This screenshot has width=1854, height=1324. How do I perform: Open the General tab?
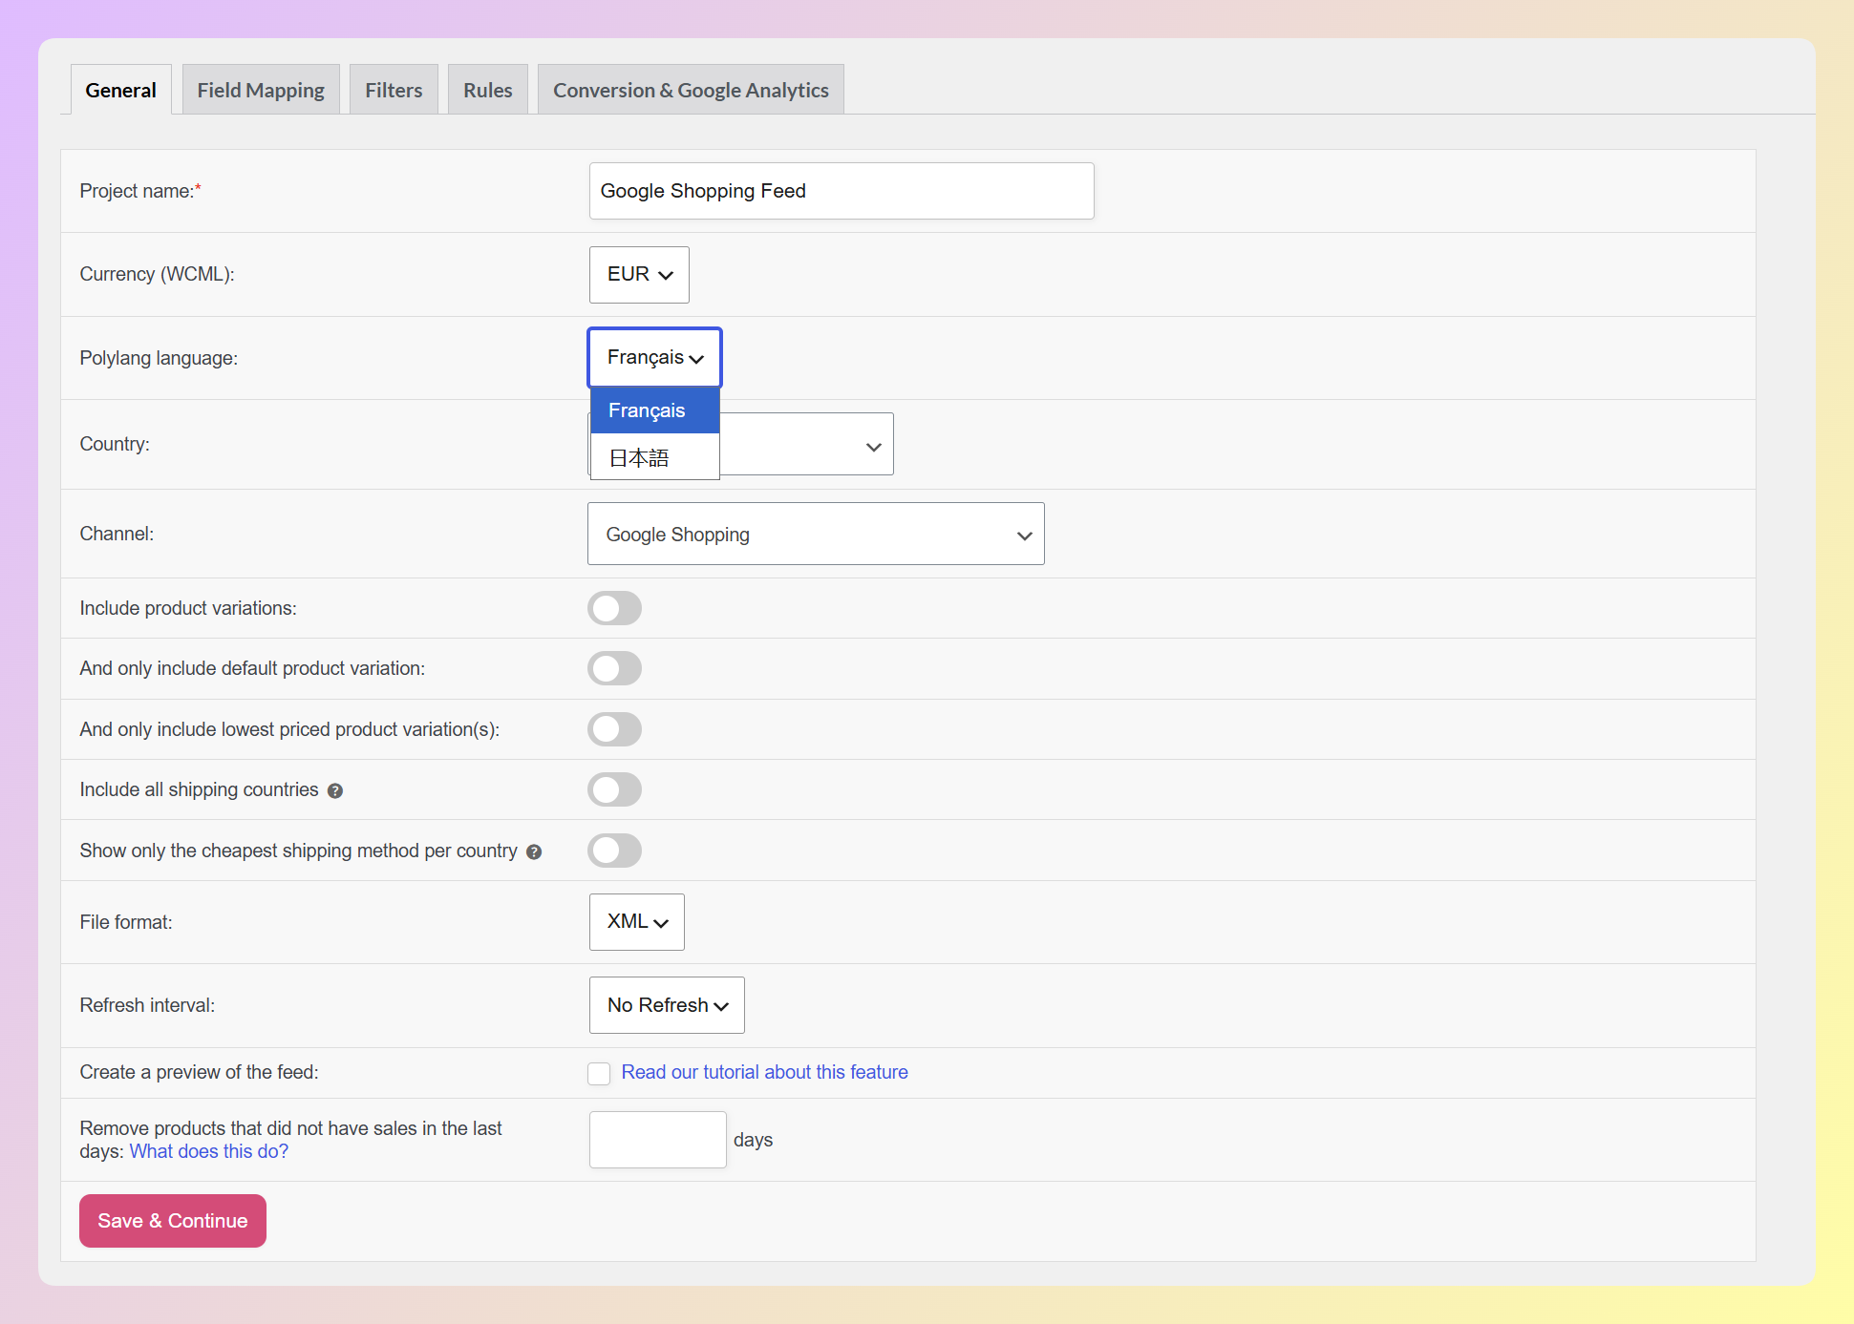[120, 90]
